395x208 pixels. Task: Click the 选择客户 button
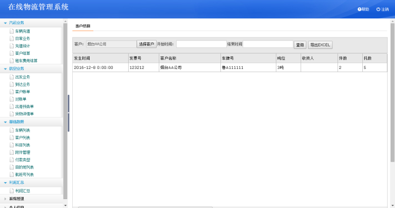[x=147, y=44]
